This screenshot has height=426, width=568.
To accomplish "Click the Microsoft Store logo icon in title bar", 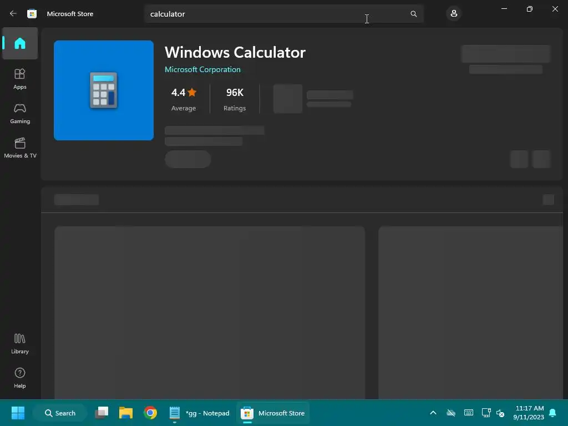I will click(x=32, y=14).
